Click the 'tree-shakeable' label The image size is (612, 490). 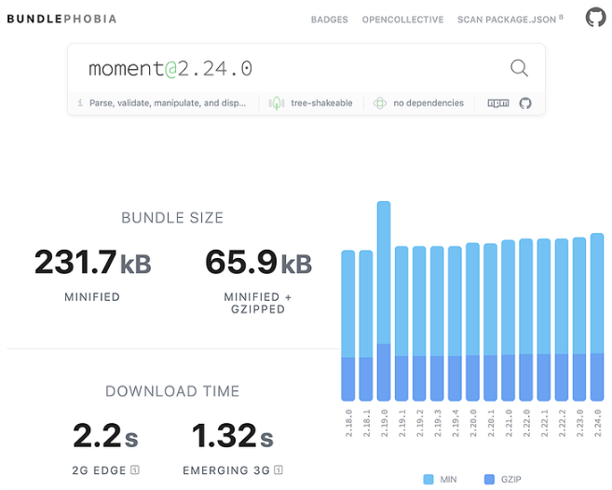click(321, 103)
